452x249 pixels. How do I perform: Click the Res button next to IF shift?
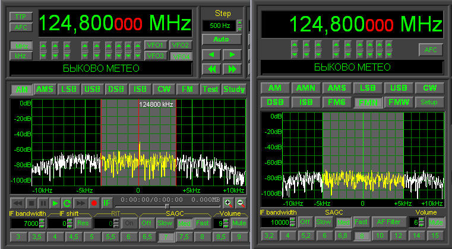[x=83, y=223]
